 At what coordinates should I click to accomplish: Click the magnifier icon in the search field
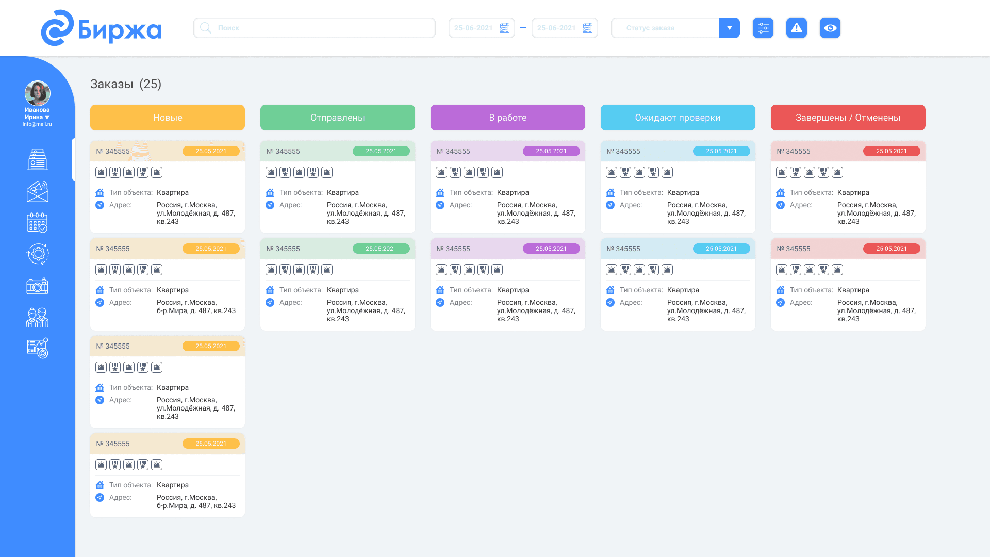coord(205,28)
